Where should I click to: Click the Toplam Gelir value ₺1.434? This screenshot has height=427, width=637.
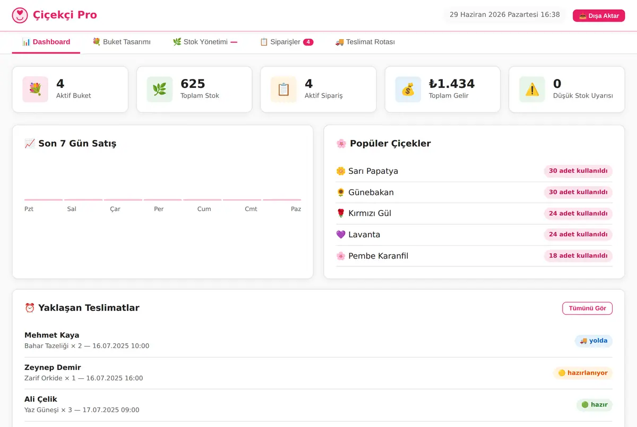pos(452,84)
